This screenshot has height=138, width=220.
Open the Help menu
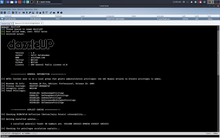[x=36, y=9]
